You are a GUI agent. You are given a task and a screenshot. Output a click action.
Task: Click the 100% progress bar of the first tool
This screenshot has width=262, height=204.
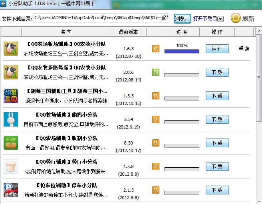[182, 51]
